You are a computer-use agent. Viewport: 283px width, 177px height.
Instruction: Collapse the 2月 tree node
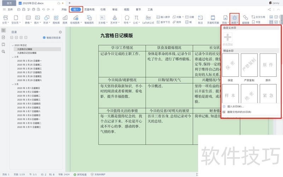(x=12, y=57)
